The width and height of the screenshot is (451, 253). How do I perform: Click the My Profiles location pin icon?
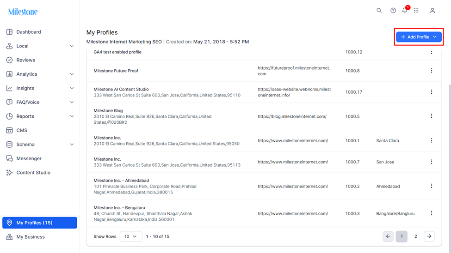click(x=10, y=223)
